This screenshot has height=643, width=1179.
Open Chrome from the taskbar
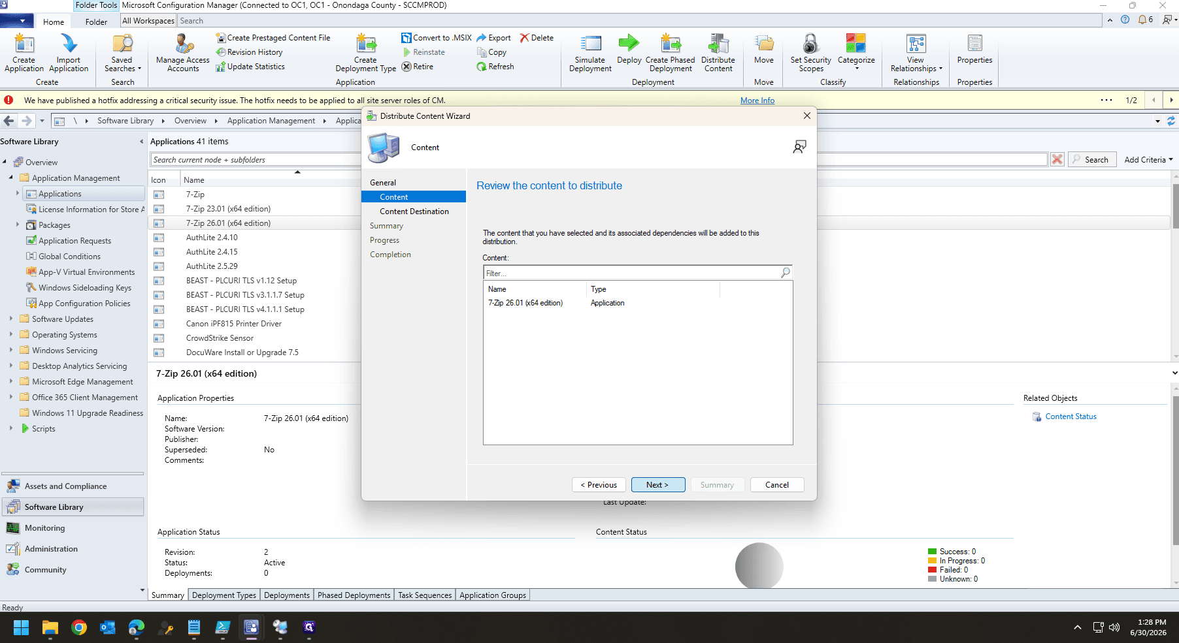[x=79, y=627]
